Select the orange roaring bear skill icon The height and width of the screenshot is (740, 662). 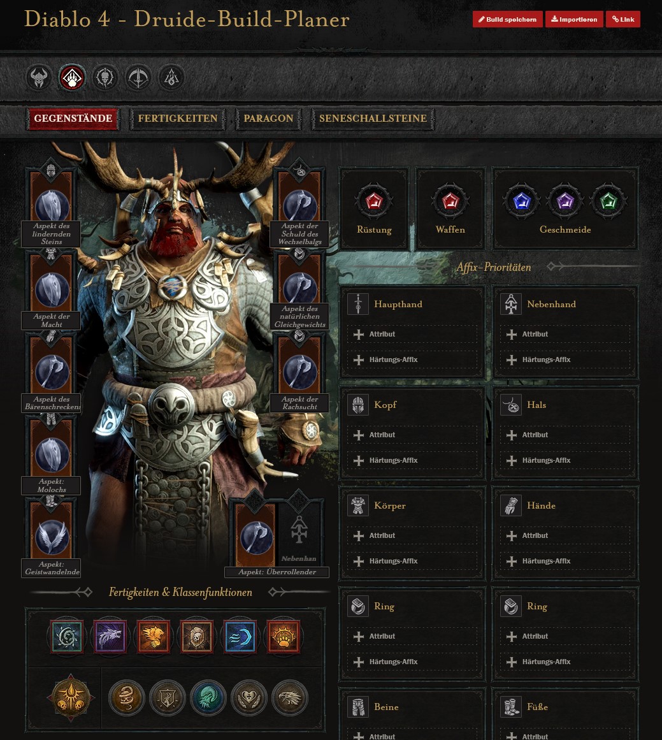click(x=154, y=637)
